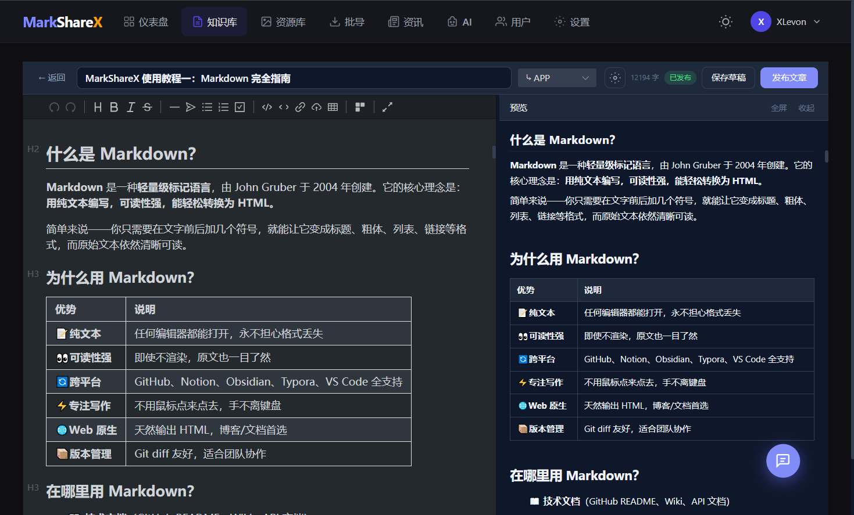This screenshot has width=854, height=515.
Task: Apply italic formatting
Action: [x=131, y=107]
